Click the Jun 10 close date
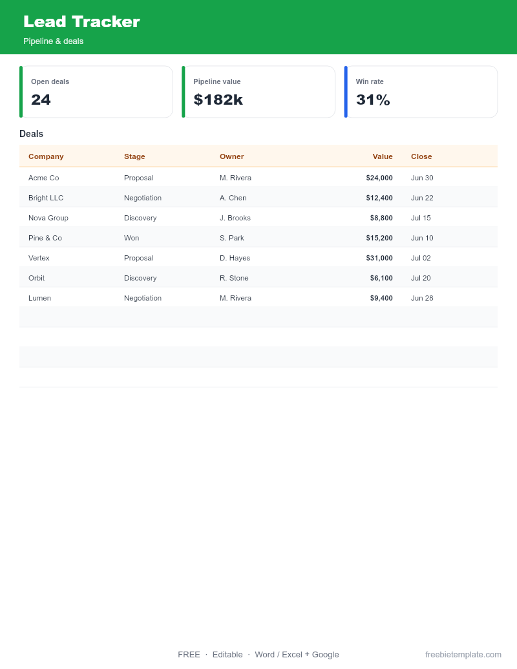517x669 pixels. point(422,238)
